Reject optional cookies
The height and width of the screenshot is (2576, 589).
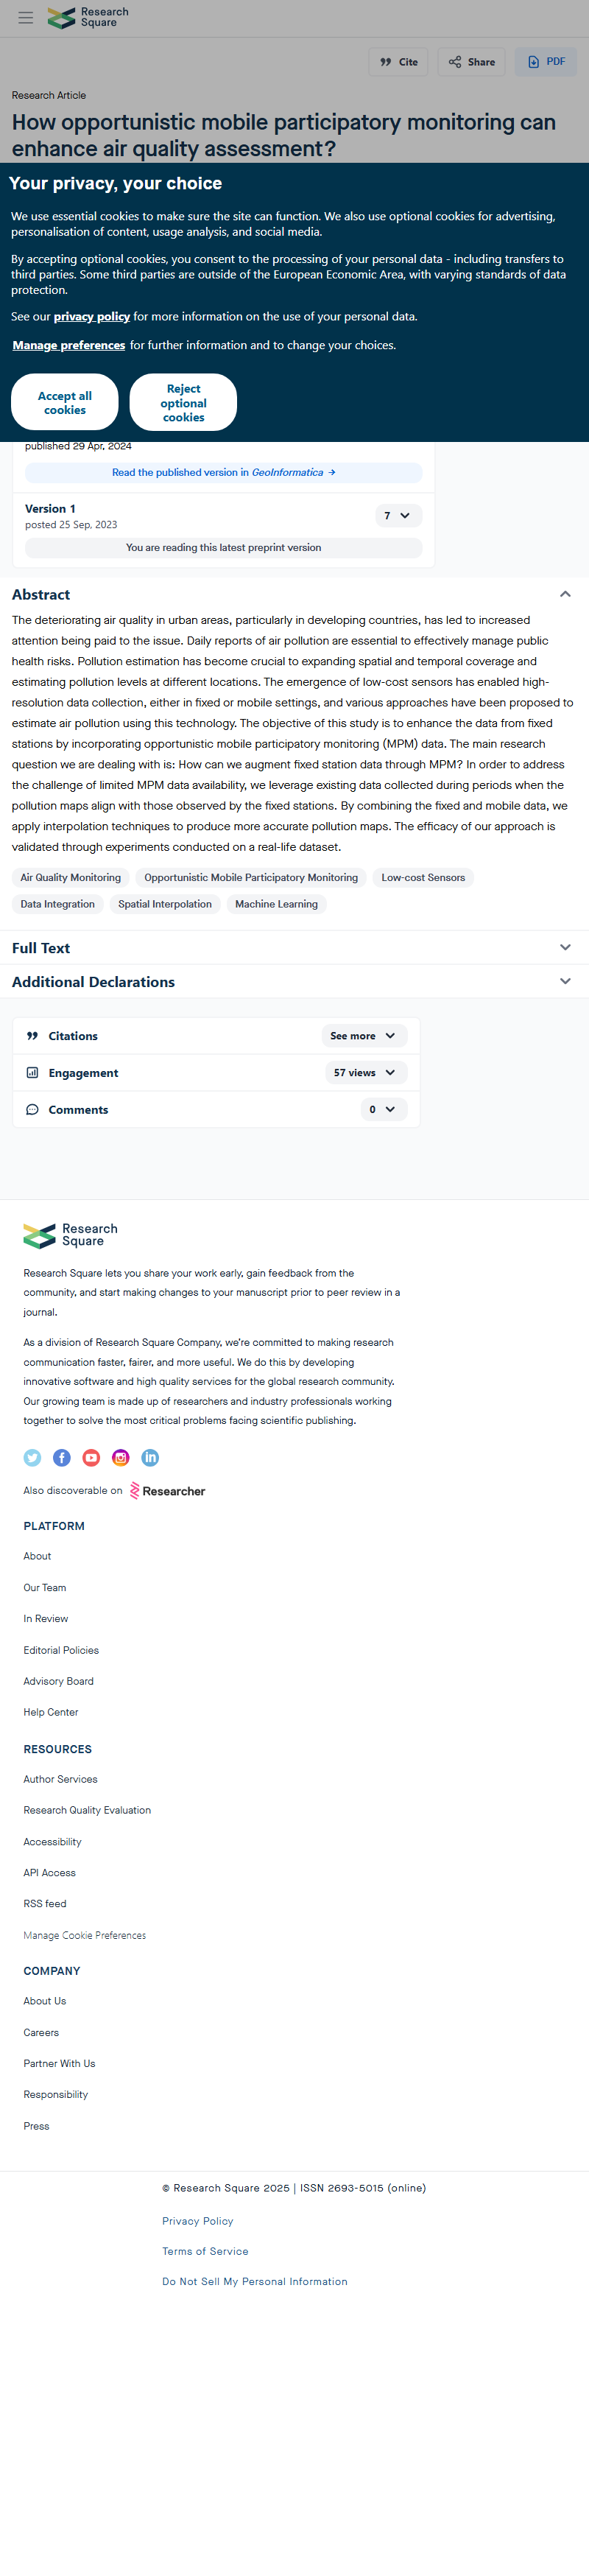click(x=184, y=403)
